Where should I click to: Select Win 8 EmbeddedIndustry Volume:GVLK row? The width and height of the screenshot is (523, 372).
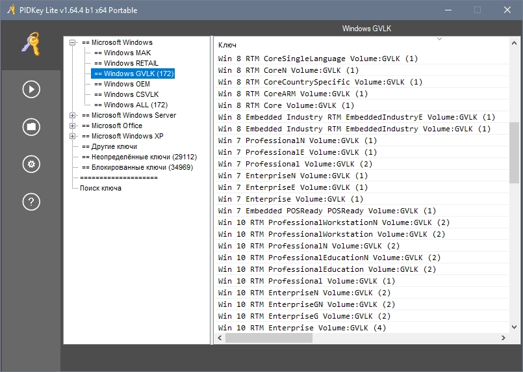(x=361, y=129)
